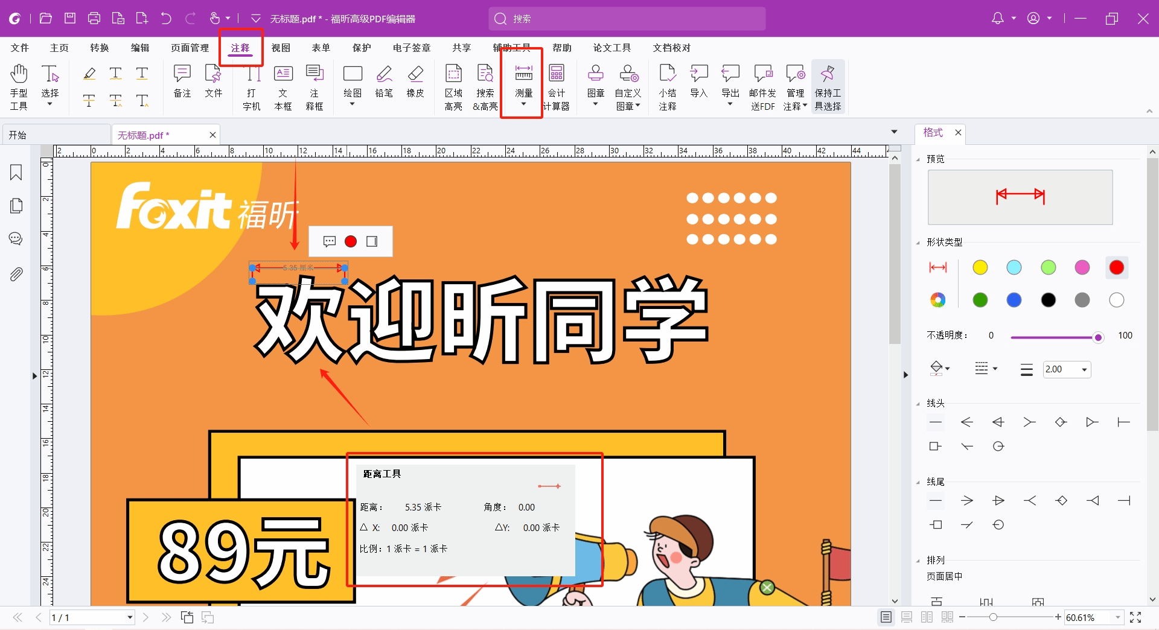The height and width of the screenshot is (630, 1159).
Task: Open the View (视图) ribbon tab
Action: coord(281,48)
